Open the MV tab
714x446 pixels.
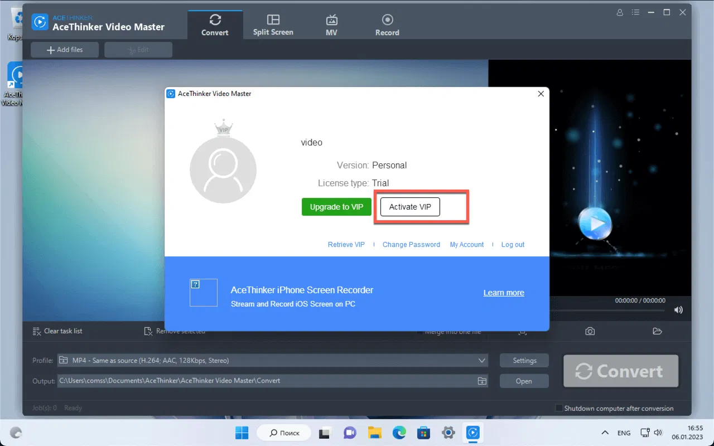[332, 25]
